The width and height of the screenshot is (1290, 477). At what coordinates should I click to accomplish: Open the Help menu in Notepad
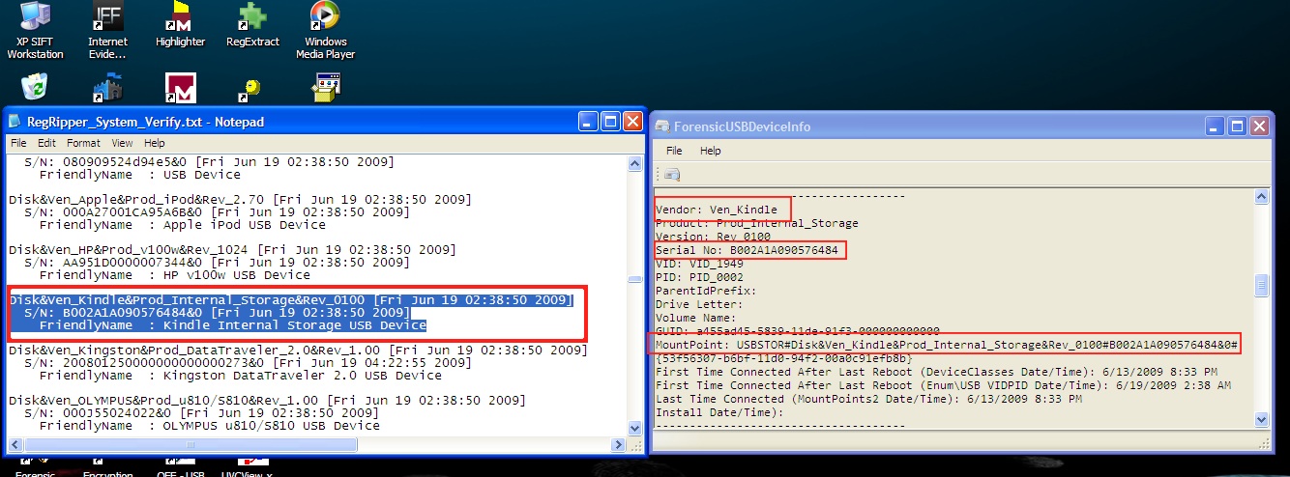point(155,143)
